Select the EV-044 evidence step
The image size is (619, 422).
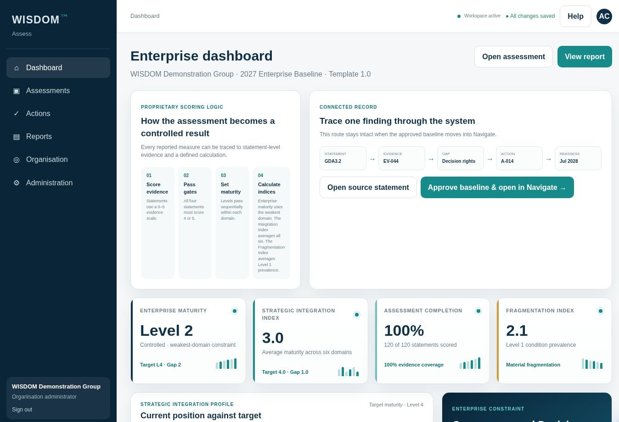click(402, 158)
